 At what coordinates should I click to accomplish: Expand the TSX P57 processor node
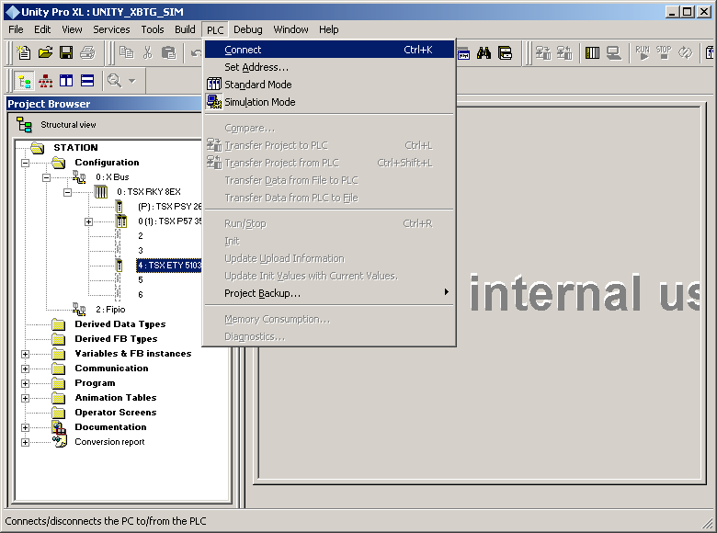(89, 221)
